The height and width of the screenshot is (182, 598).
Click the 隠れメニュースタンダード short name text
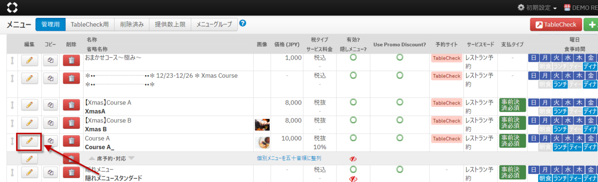(x=114, y=178)
